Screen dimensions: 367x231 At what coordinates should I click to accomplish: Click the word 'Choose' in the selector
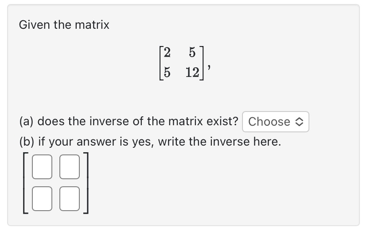click(269, 122)
